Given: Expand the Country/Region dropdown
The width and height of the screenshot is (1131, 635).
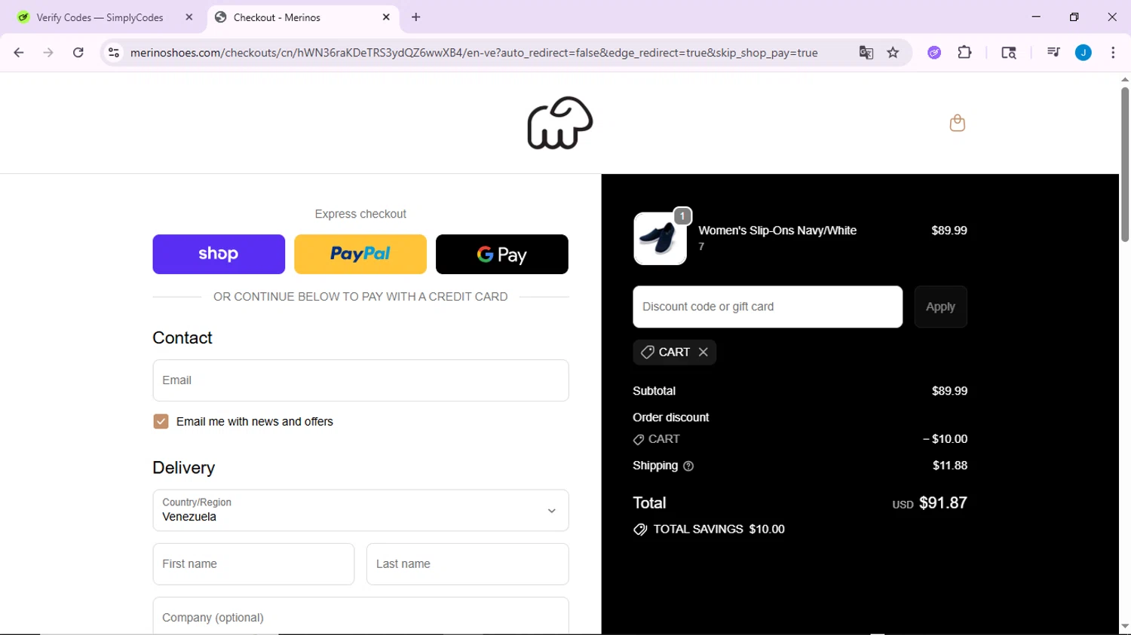Looking at the screenshot, I should (x=360, y=511).
